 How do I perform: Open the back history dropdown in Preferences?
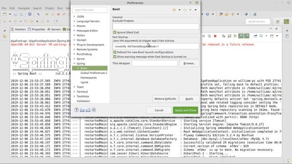tap(179, 10)
